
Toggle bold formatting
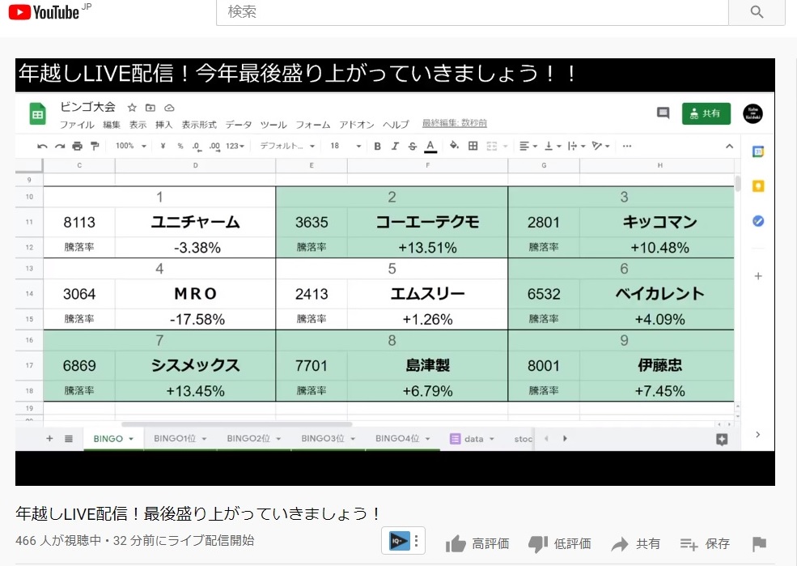[377, 147]
